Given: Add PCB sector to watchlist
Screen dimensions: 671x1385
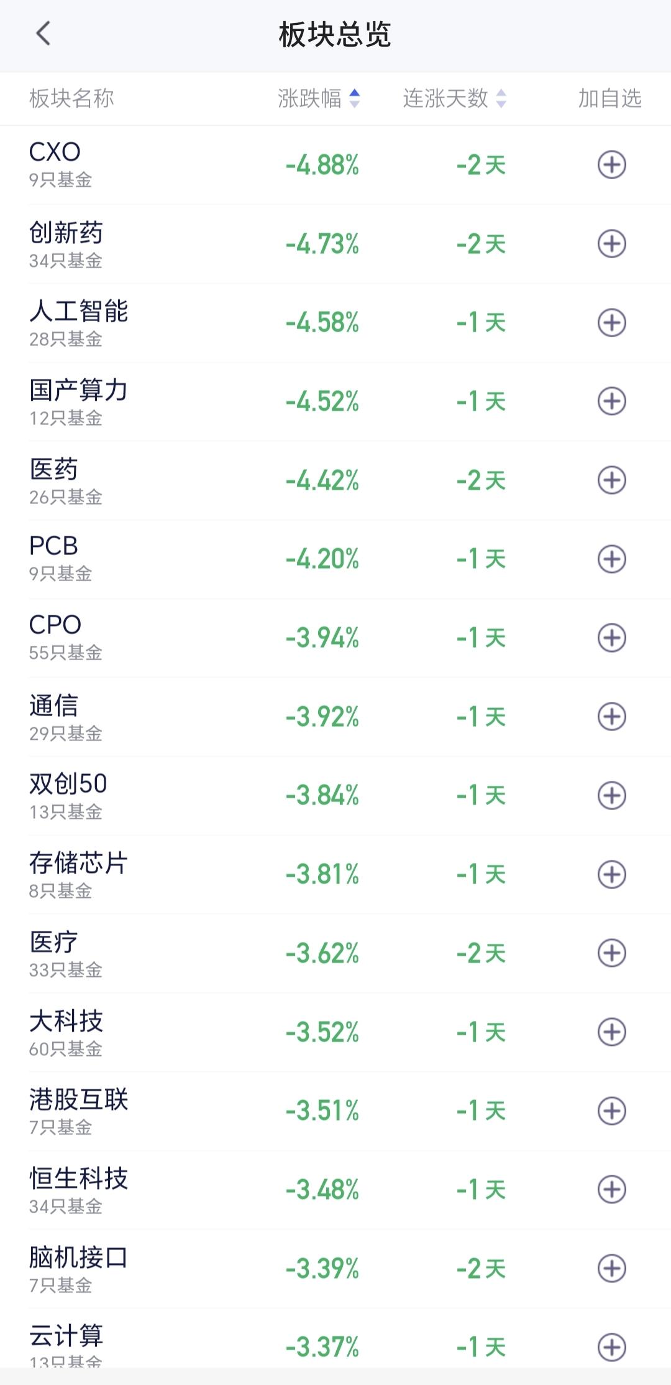Looking at the screenshot, I should [611, 559].
